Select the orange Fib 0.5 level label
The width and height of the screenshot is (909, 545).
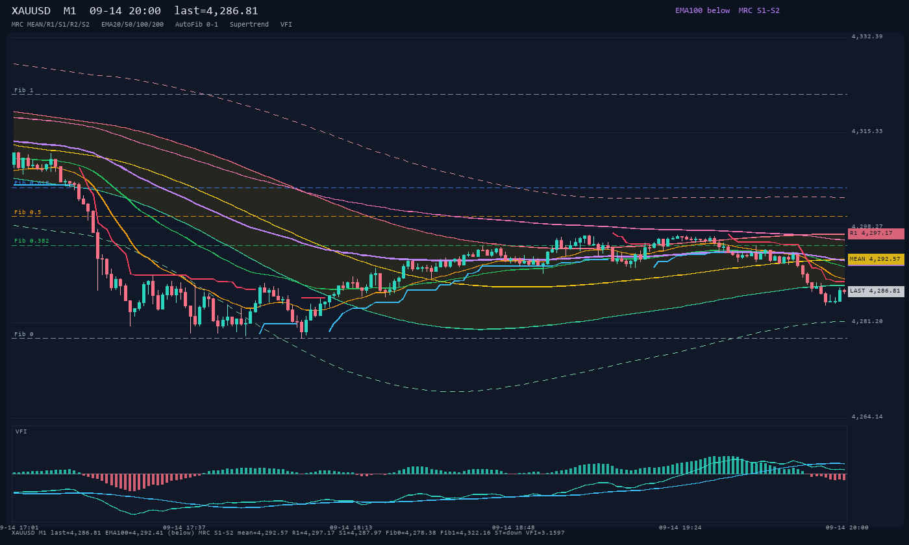pos(28,212)
